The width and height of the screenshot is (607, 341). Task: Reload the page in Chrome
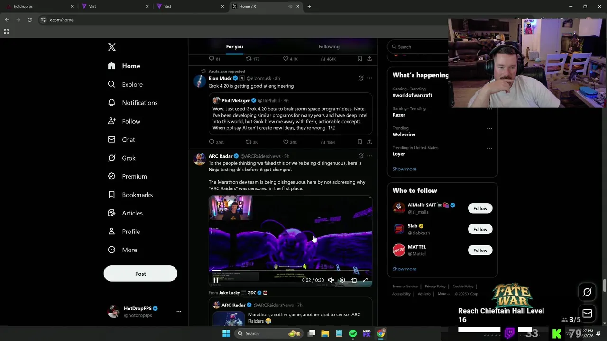[x=29, y=20]
